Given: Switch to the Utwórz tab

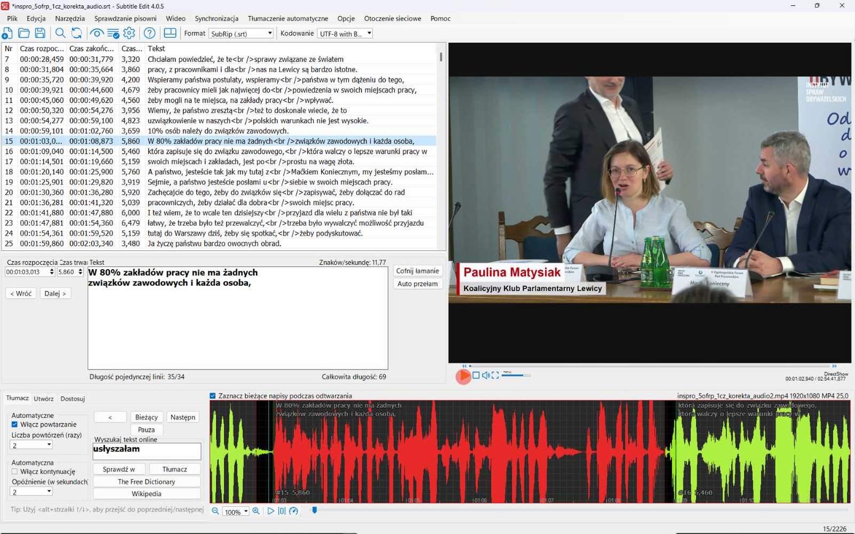Looking at the screenshot, I should click(43, 398).
